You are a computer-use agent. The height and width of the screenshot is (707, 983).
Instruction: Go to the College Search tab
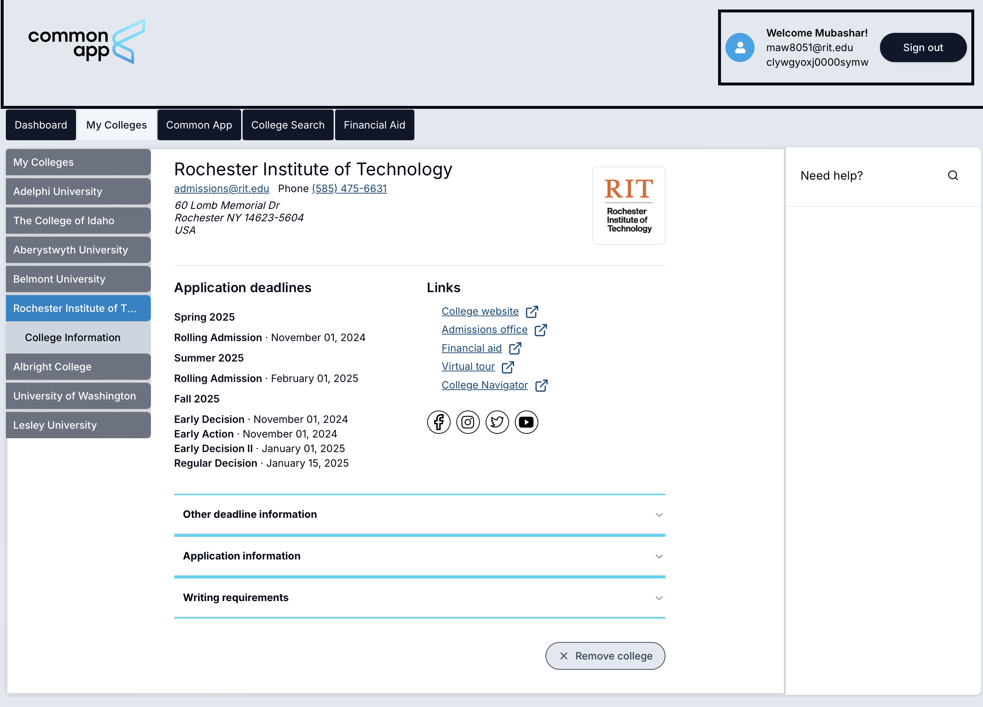coord(288,125)
